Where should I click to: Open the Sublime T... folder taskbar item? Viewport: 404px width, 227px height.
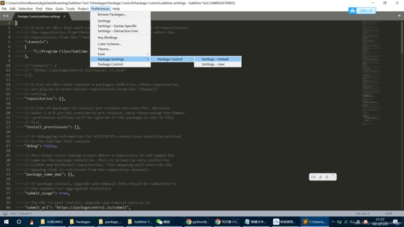(140, 221)
